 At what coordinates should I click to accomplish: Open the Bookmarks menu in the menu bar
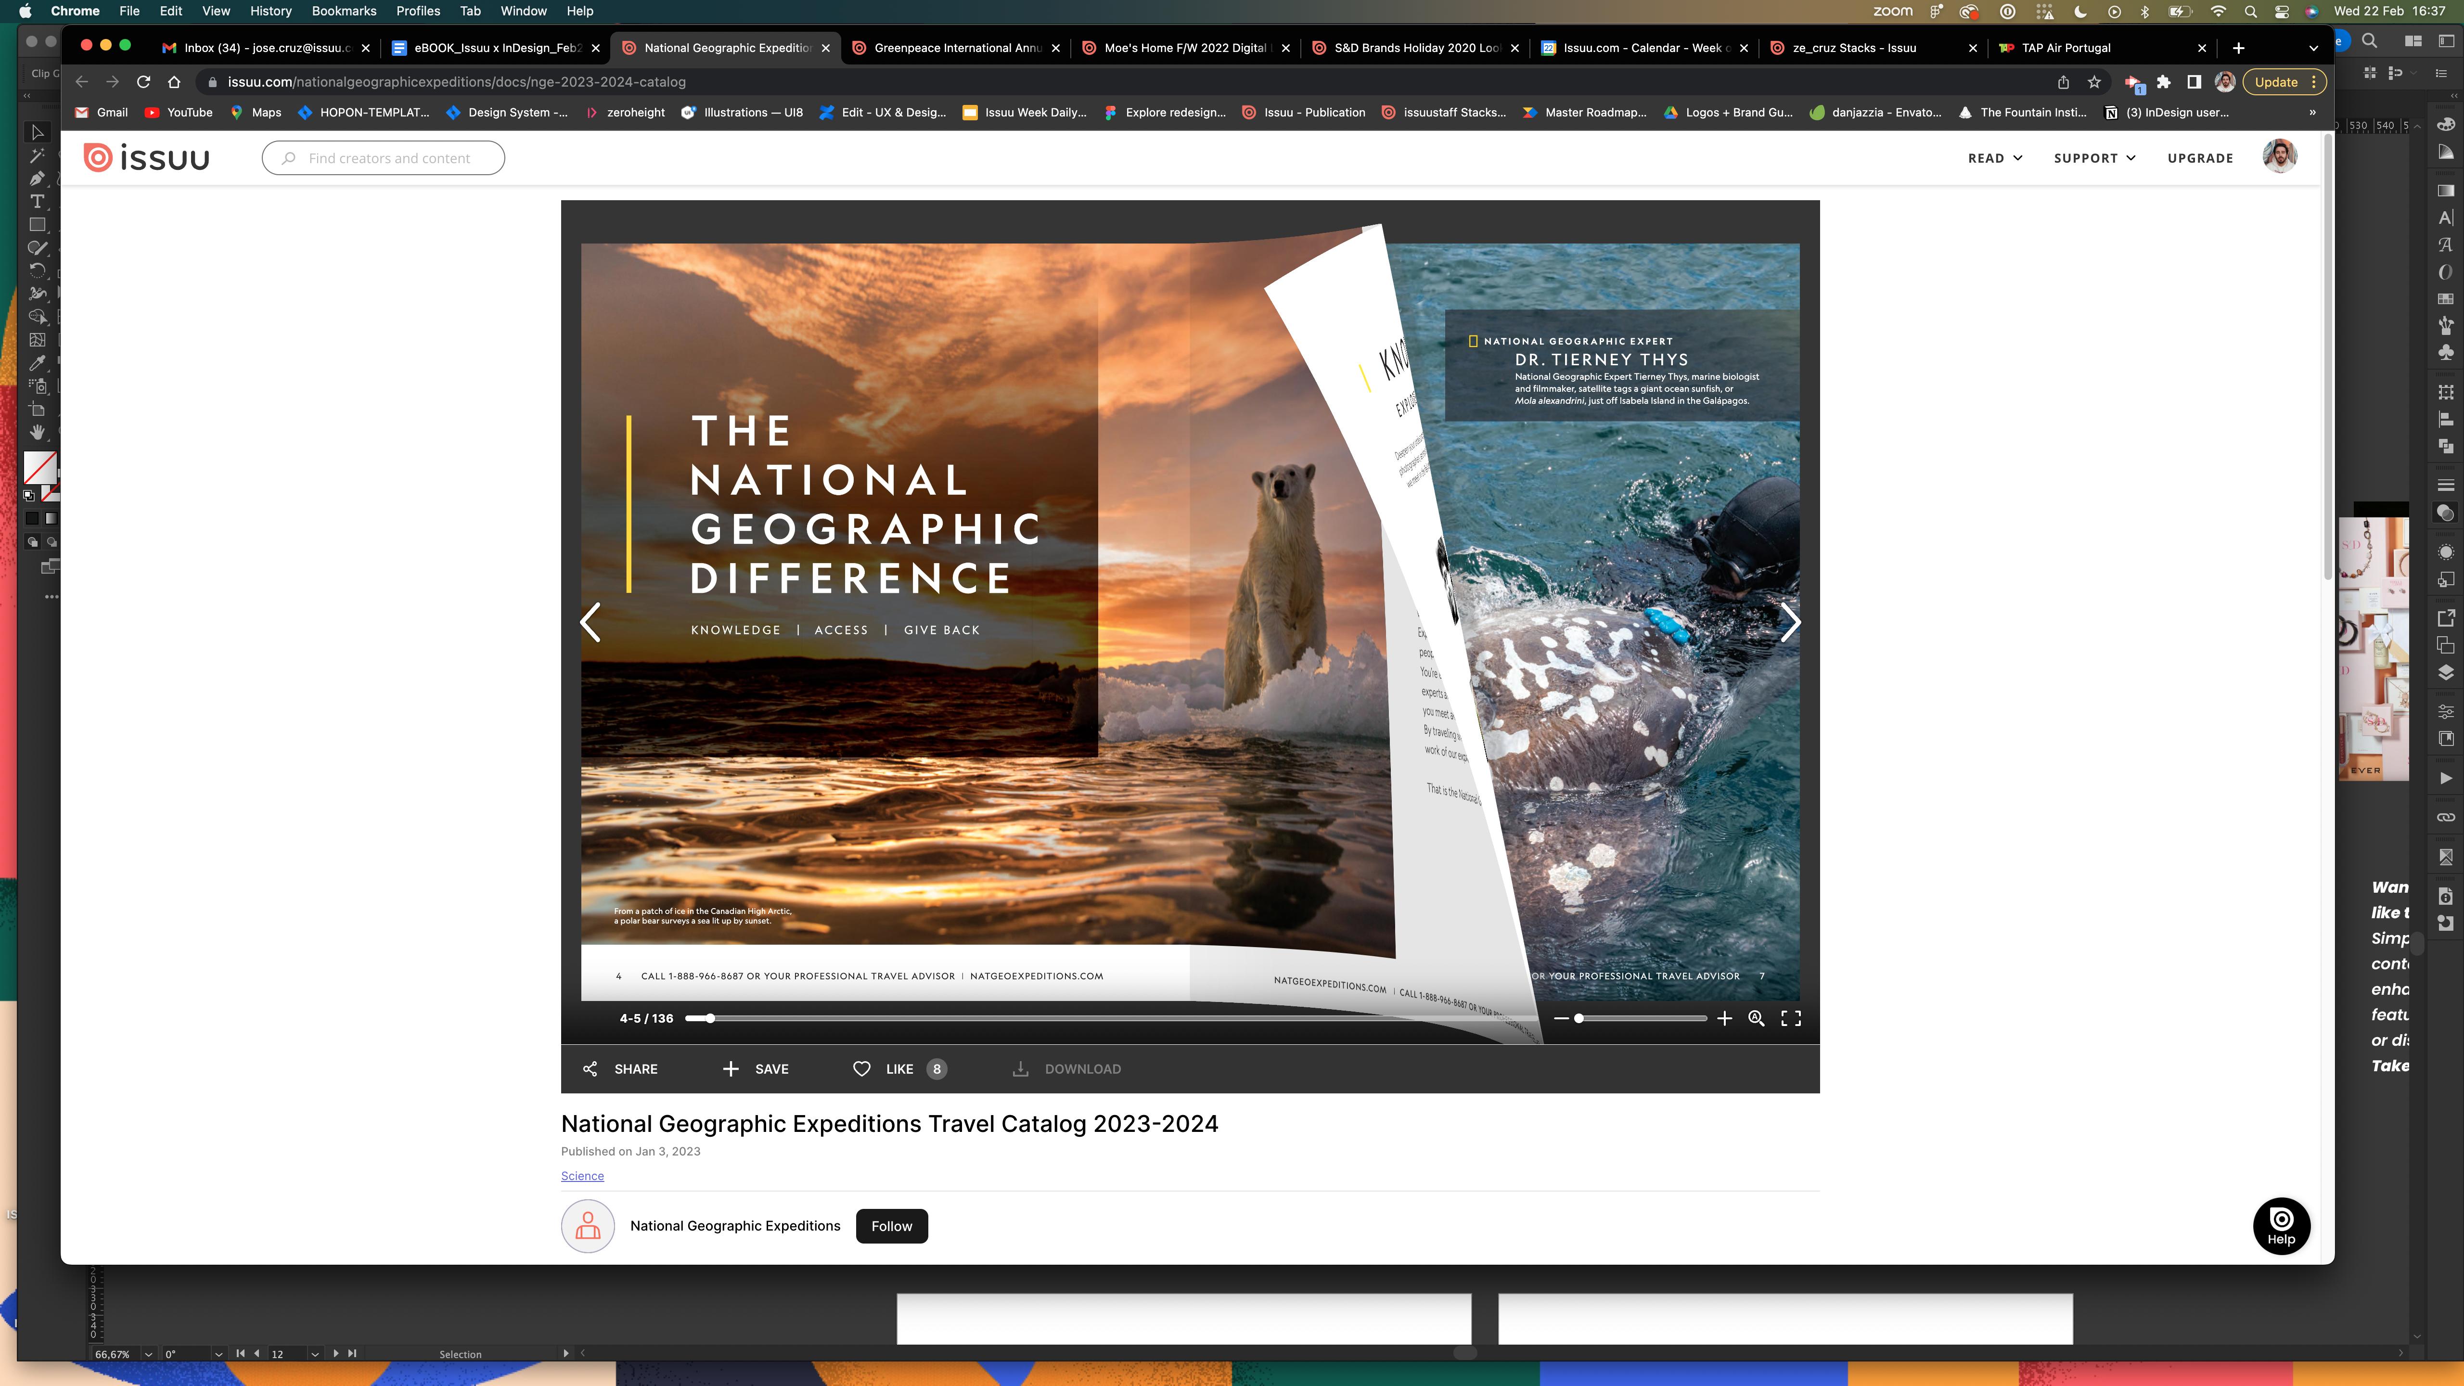pyautogui.click(x=344, y=11)
